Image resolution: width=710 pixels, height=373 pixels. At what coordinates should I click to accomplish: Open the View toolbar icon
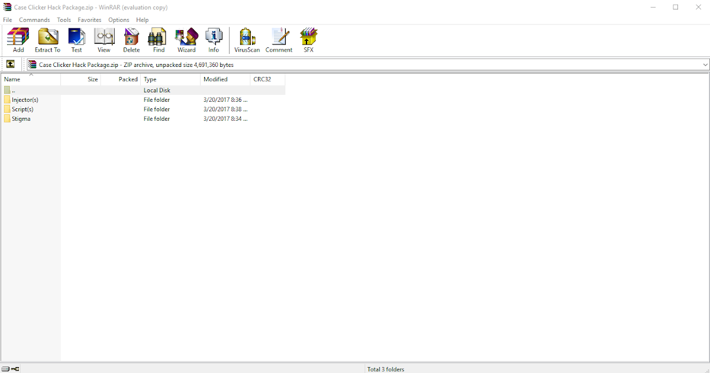click(x=104, y=40)
